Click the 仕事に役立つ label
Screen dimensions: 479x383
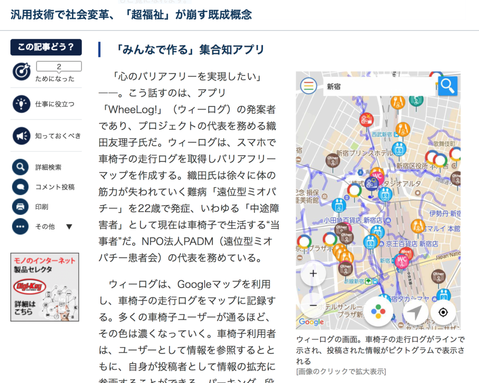tap(55, 104)
